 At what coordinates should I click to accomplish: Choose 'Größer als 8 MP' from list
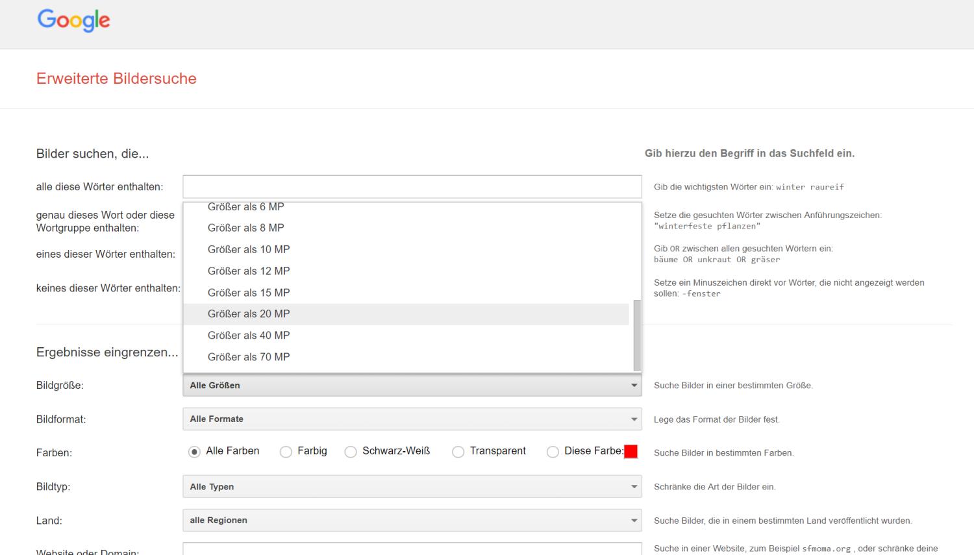point(245,228)
